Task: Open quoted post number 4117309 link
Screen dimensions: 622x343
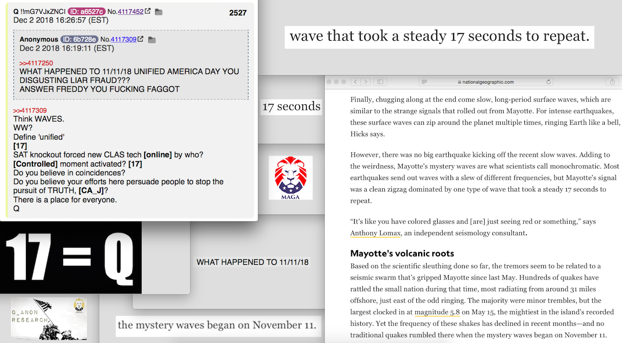Action: click(124, 39)
